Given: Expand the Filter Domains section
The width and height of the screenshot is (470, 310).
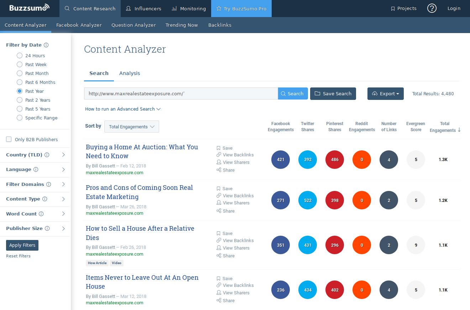Looking at the screenshot, I should [63, 185].
